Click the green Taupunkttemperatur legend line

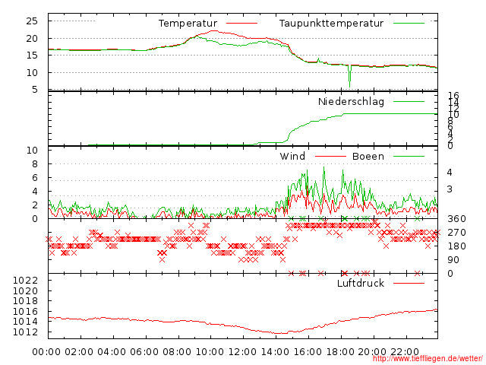pyautogui.click(x=409, y=24)
